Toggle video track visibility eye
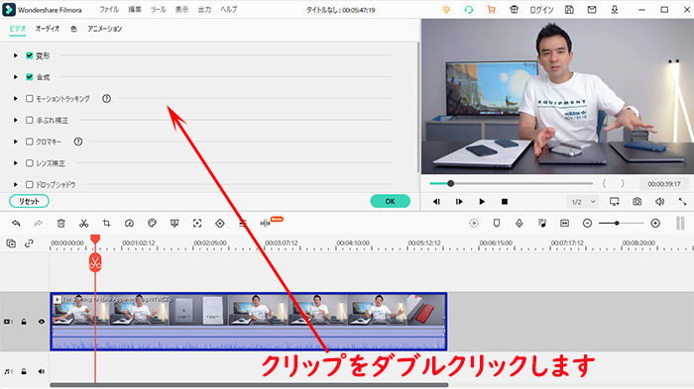 [42, 322]
